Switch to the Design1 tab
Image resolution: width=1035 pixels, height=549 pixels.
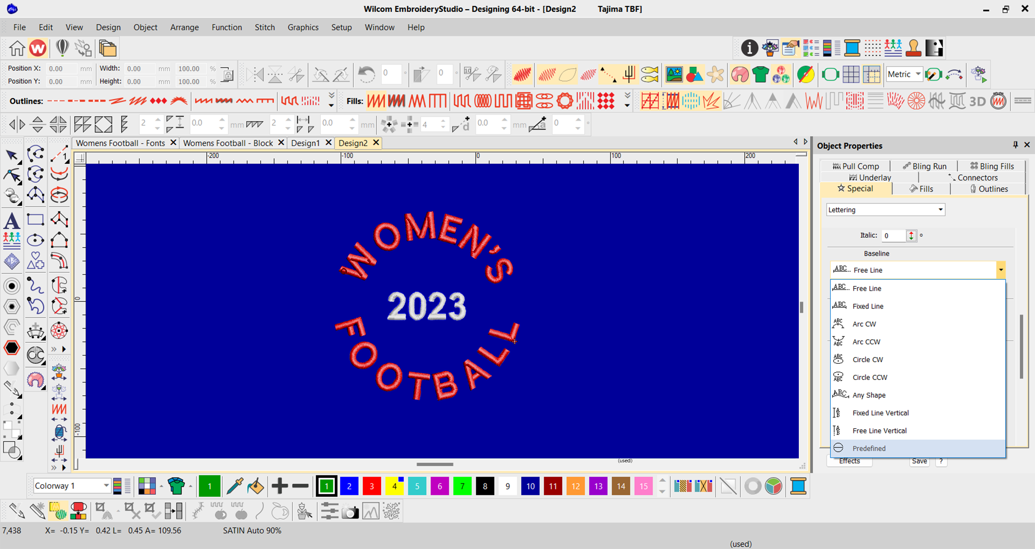[307, 143]
